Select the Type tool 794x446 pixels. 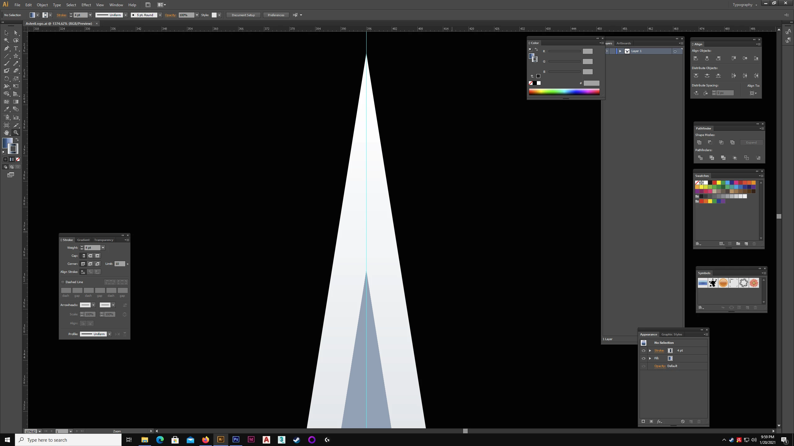[x=16, y=48]
